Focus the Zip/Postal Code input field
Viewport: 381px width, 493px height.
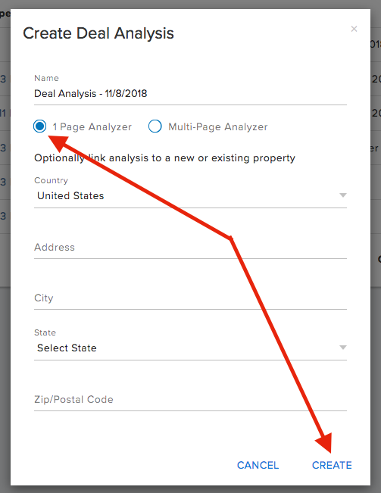(x=191, y=400)
